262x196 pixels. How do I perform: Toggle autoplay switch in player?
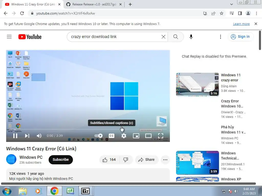pyautogui.click(x=99, y=136)
